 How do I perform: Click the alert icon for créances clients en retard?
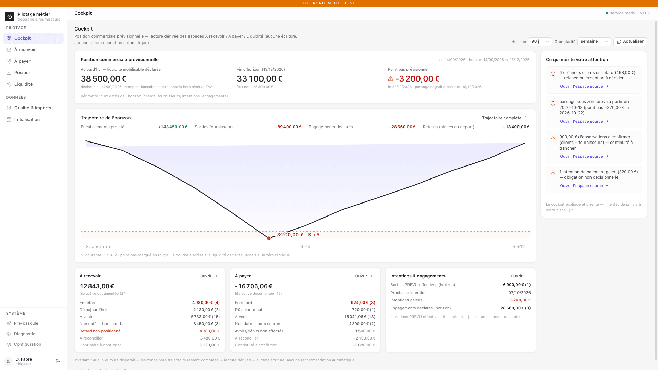coord(553,74)
